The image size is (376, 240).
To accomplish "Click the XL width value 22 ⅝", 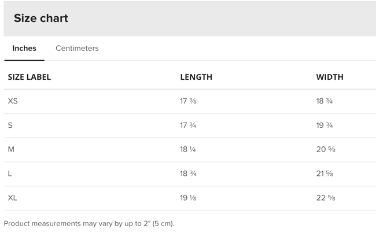I will pyautogui.click(x=326, y=198).
